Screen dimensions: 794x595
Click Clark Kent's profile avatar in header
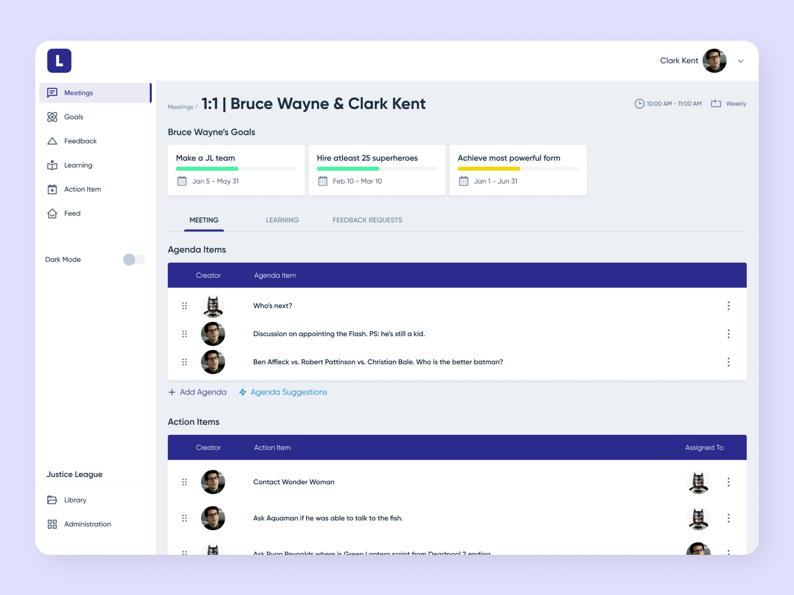click(x=715, y=60)
